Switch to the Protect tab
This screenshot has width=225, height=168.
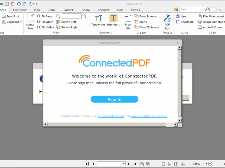pos(68,10)
